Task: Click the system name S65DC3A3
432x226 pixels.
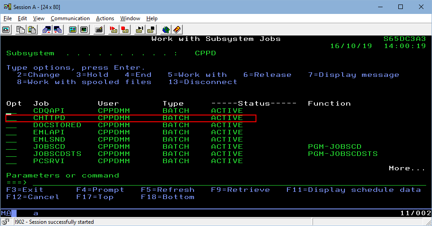Action: 405,39
